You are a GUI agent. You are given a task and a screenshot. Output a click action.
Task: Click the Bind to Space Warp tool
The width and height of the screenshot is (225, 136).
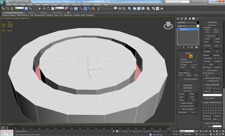click(x=12, y=9)
